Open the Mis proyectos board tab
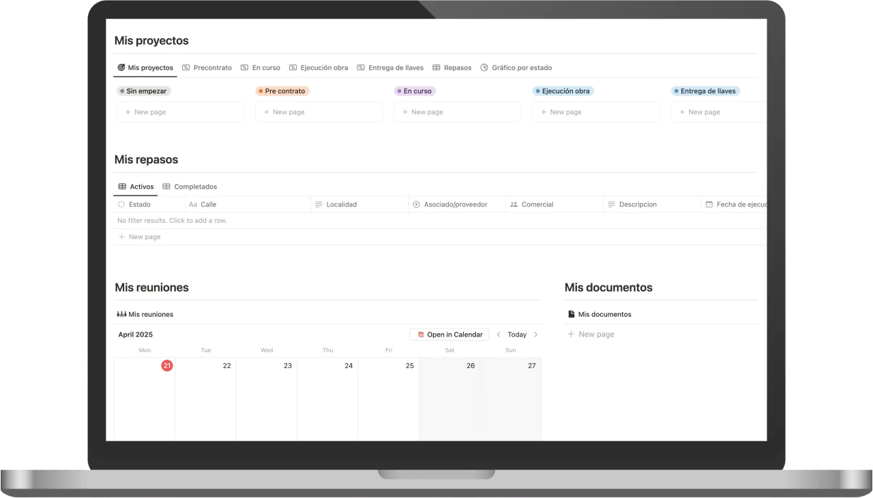 click(145, 68)
